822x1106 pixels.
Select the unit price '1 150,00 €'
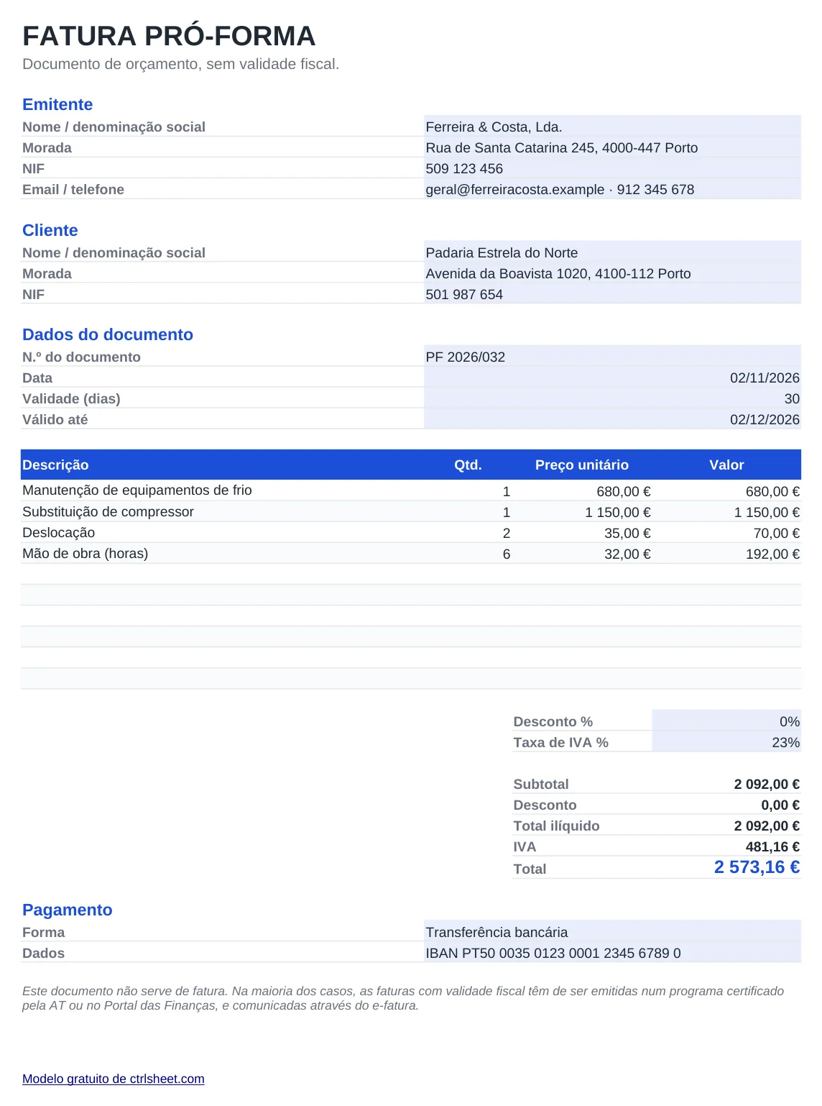pos(617,512)
